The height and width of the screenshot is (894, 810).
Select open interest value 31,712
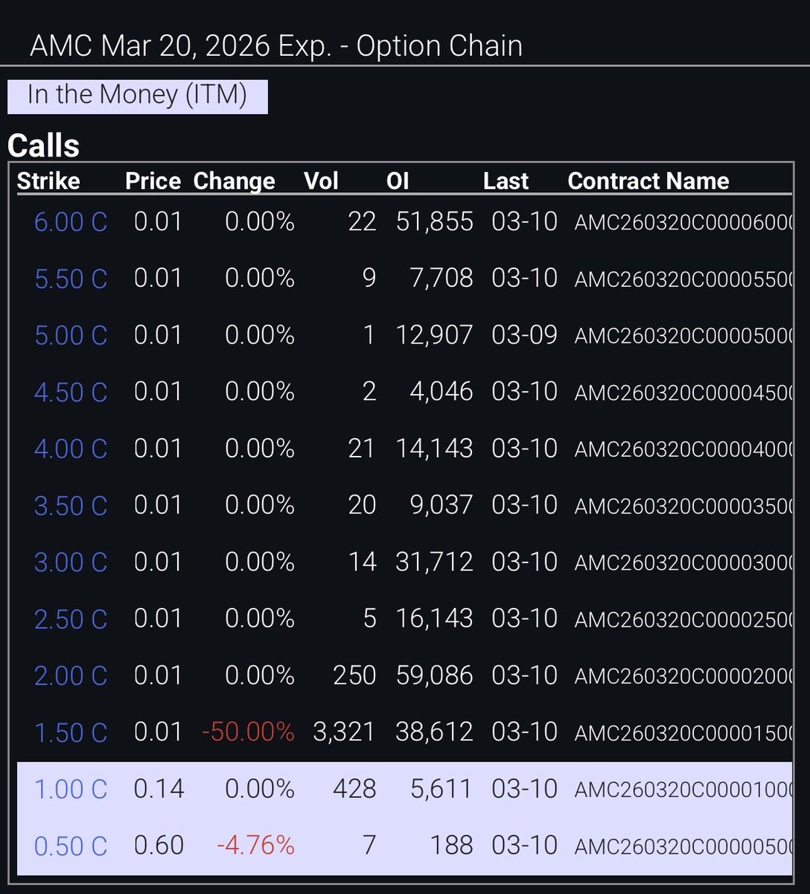coord(434,562)
